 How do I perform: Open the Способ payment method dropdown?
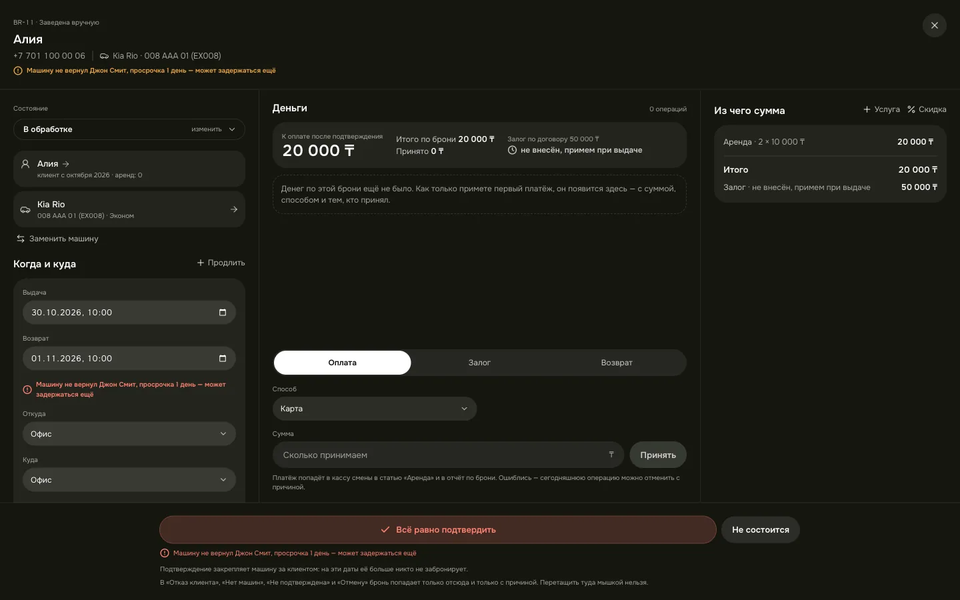click(x=375, y=409)
